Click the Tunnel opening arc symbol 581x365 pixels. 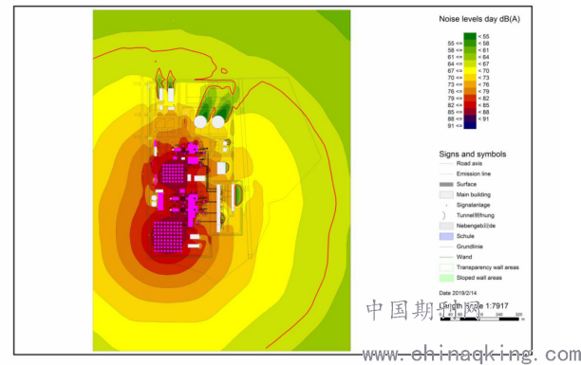point(443,215)
